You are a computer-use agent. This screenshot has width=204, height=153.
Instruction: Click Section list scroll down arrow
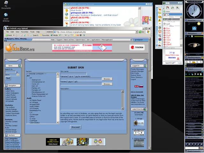pyautogui.click(x=58, y=122)
